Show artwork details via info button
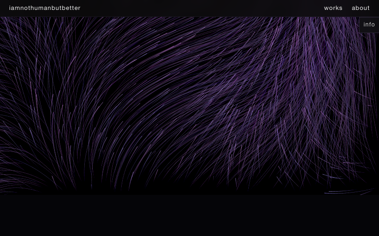 [x=369, y=25]
